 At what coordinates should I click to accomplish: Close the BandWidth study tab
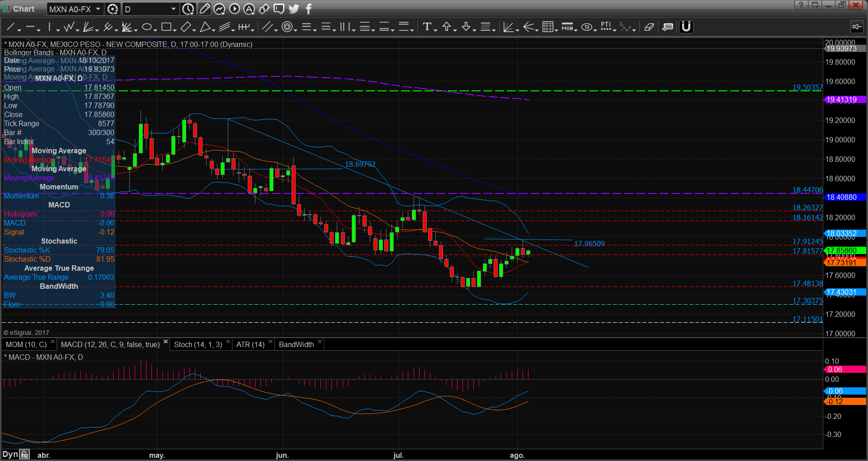coord(320,342)
